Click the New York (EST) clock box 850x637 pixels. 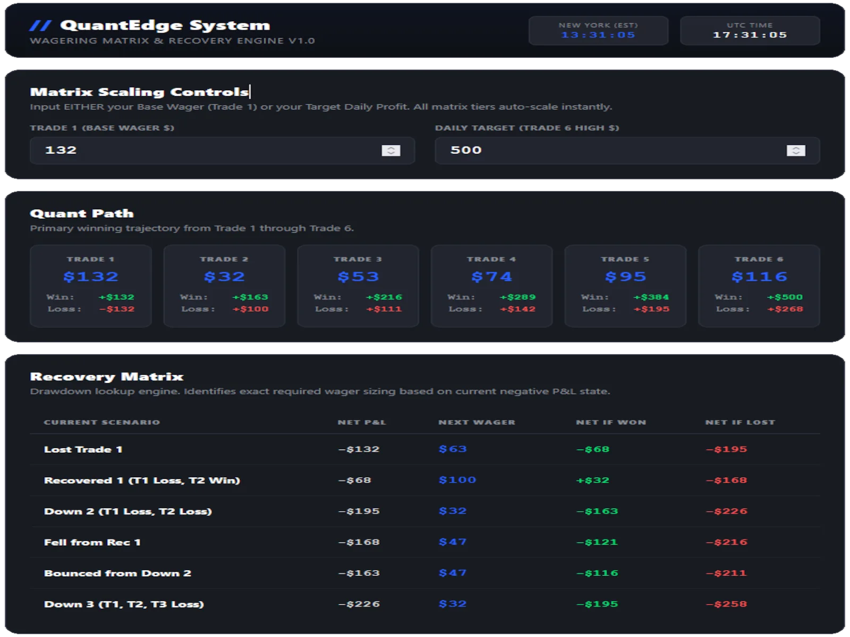click(598, 31)
